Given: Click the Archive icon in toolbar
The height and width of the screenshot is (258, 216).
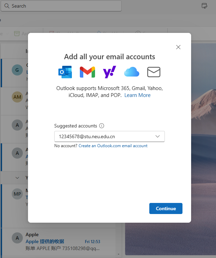Looking at the screenshot, I should pos(17,34).
